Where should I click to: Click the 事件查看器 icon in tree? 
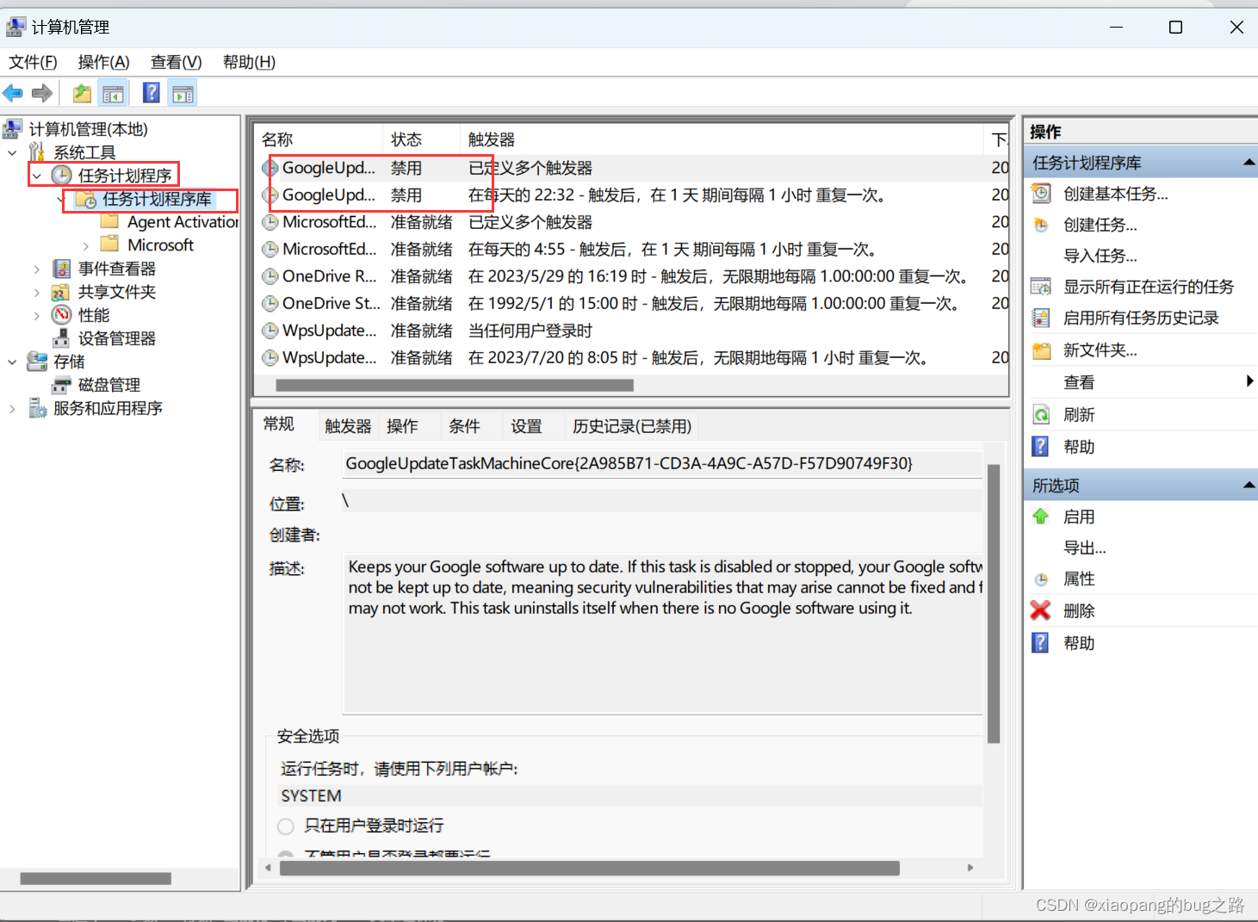tap(61, 269)
